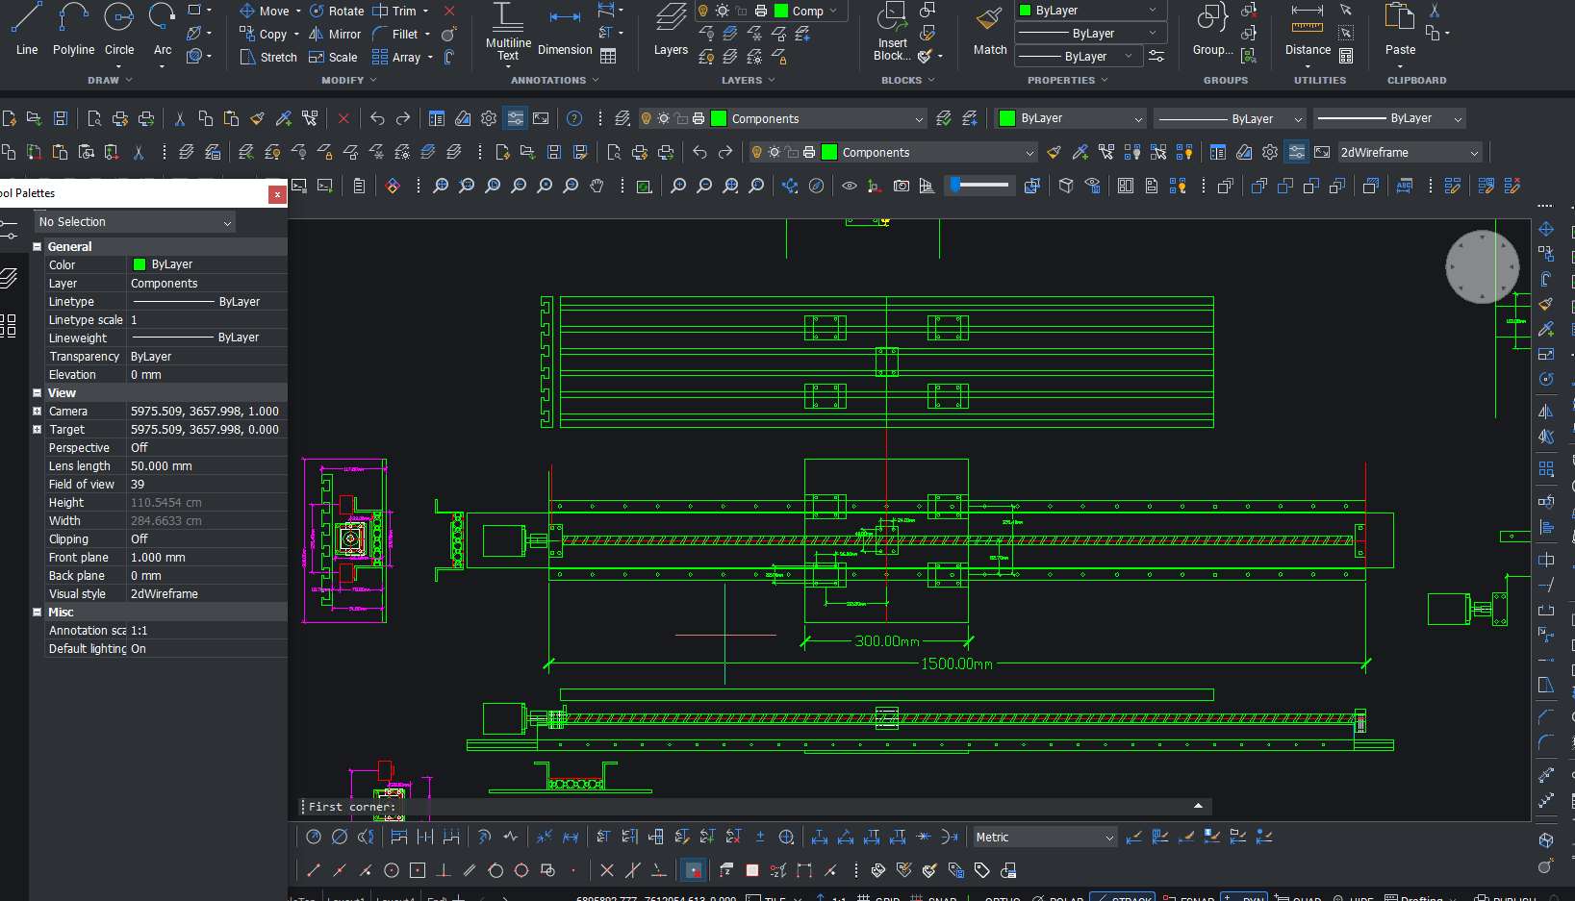Select the Multiline Text tool
The height and width of the screenshot is (901, 1575).
point(508,29)
